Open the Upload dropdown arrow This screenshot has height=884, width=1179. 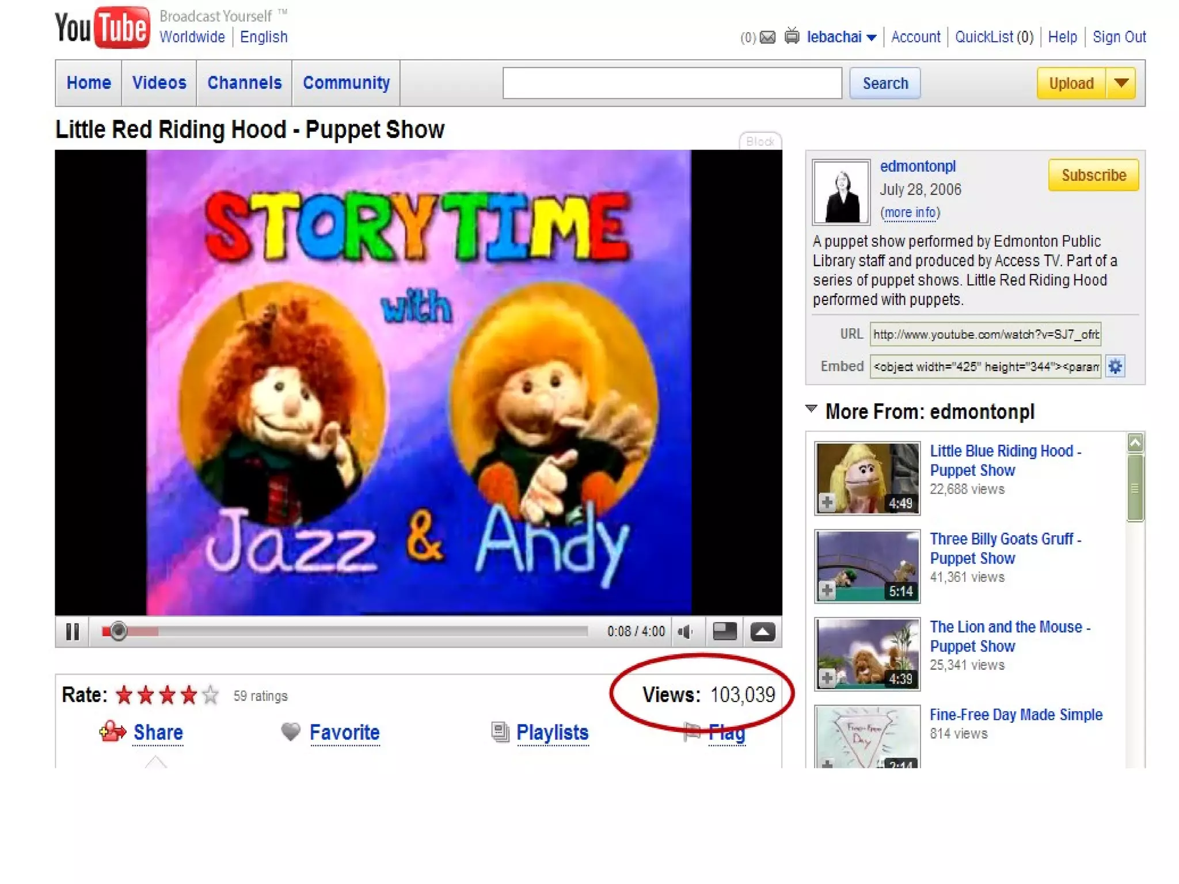(1121, 83)
